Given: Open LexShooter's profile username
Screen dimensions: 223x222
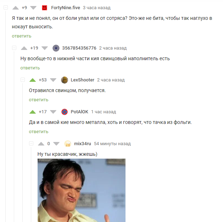Looking at the screenshot, I should [83, 80].
